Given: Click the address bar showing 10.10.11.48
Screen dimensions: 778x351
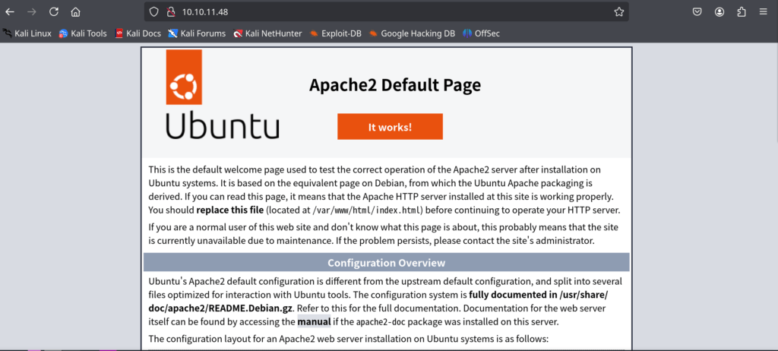Looking at the screenshot, I should click(x=387, y=12).
